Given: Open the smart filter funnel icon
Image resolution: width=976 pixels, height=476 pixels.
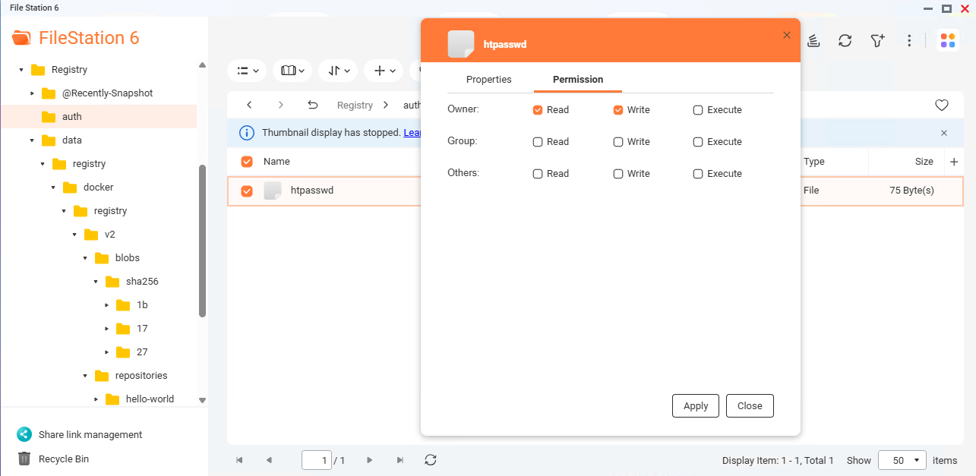Looking at the screenshot, I should 877,40.
